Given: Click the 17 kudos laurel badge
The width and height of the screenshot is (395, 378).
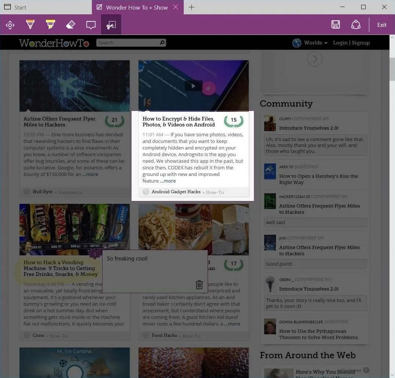Looking at the screenshot, I should point(234,265).
